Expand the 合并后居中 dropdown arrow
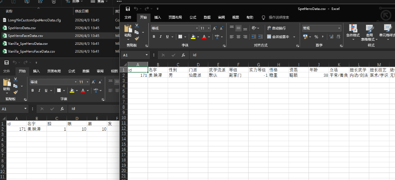The width and height of the screenshot is (395, 180). click(294, 36)
